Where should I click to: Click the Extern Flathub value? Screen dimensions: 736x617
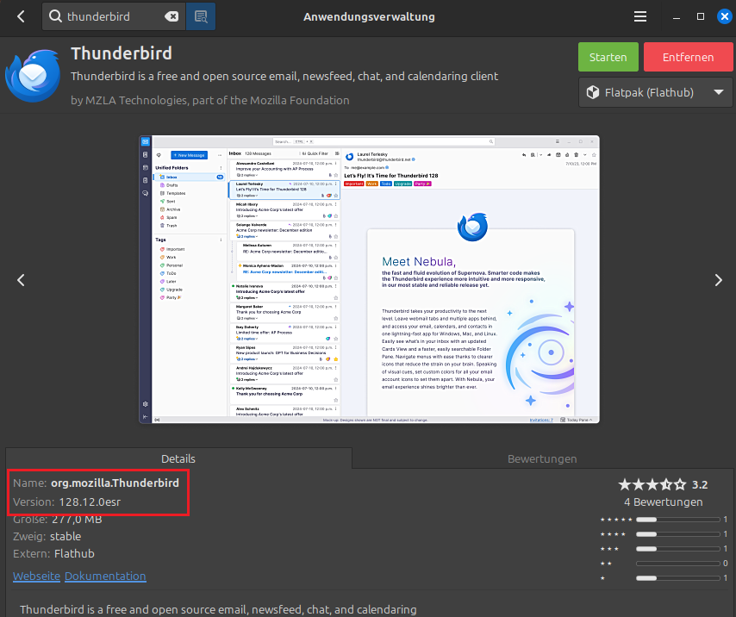click(x=74, y=553)
